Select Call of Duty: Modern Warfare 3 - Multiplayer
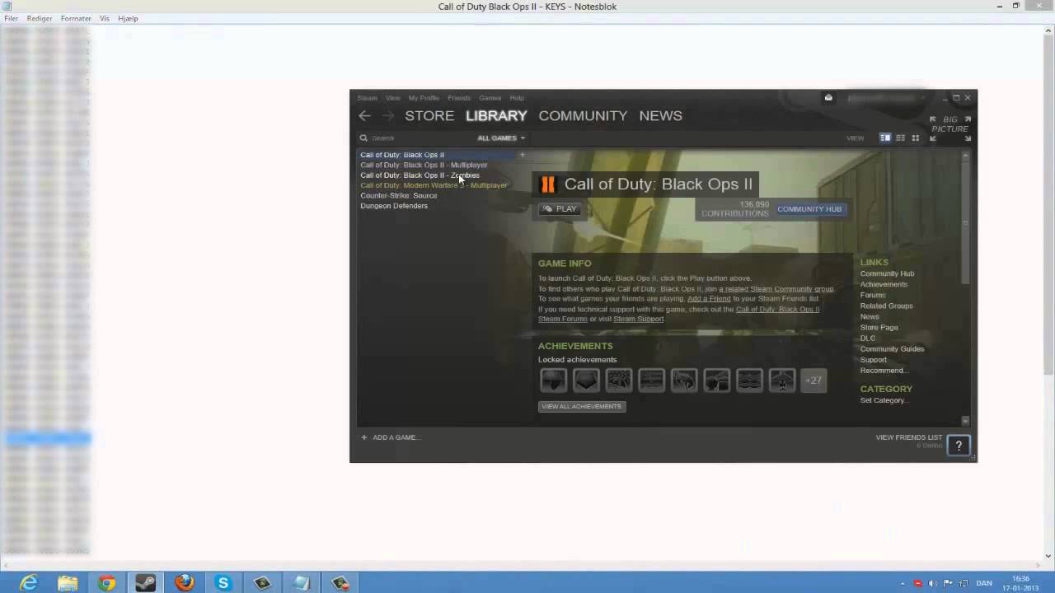 coord(434,185)
